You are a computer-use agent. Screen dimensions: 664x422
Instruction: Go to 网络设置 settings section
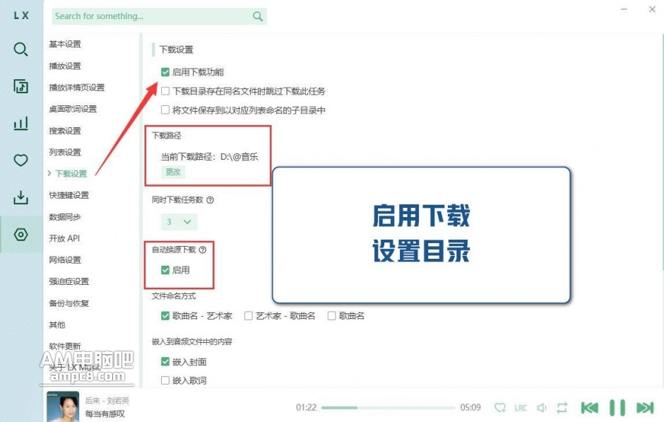coord(65,260)
